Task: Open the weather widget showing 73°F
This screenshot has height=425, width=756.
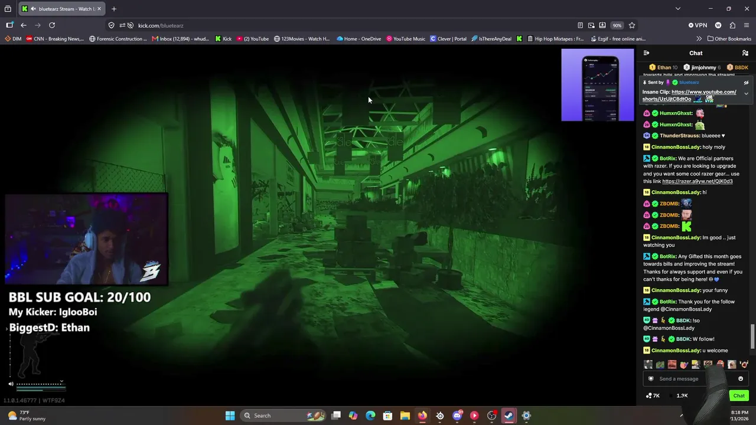Action: point(26,416)
